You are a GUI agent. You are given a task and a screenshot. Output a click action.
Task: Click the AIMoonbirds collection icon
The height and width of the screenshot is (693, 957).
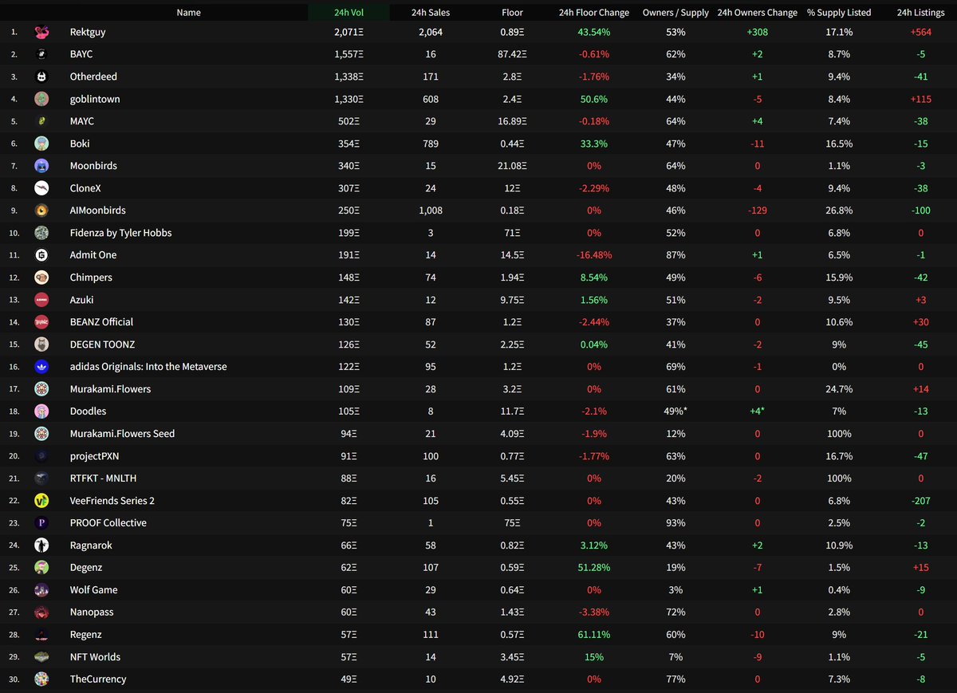41,211
